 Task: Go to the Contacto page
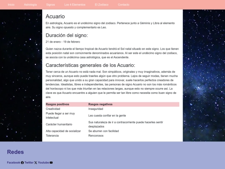click(124, 5)
